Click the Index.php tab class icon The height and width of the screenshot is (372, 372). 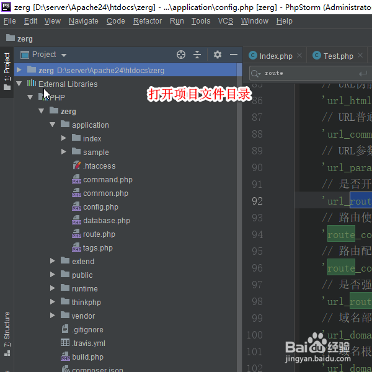coord(253,56)
